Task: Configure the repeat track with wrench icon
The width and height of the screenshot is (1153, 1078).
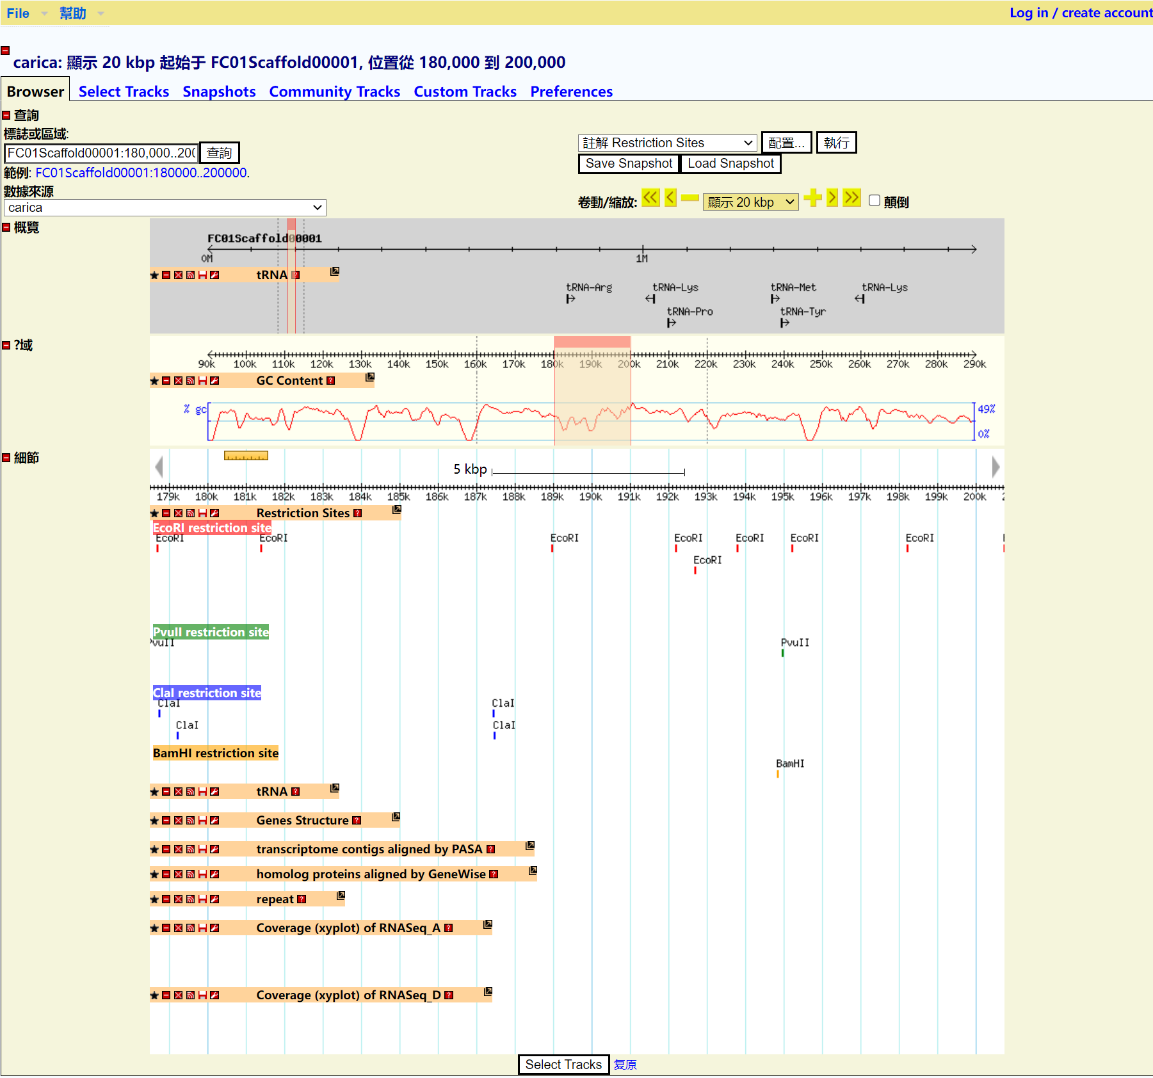Action: [x=214, y=899]
